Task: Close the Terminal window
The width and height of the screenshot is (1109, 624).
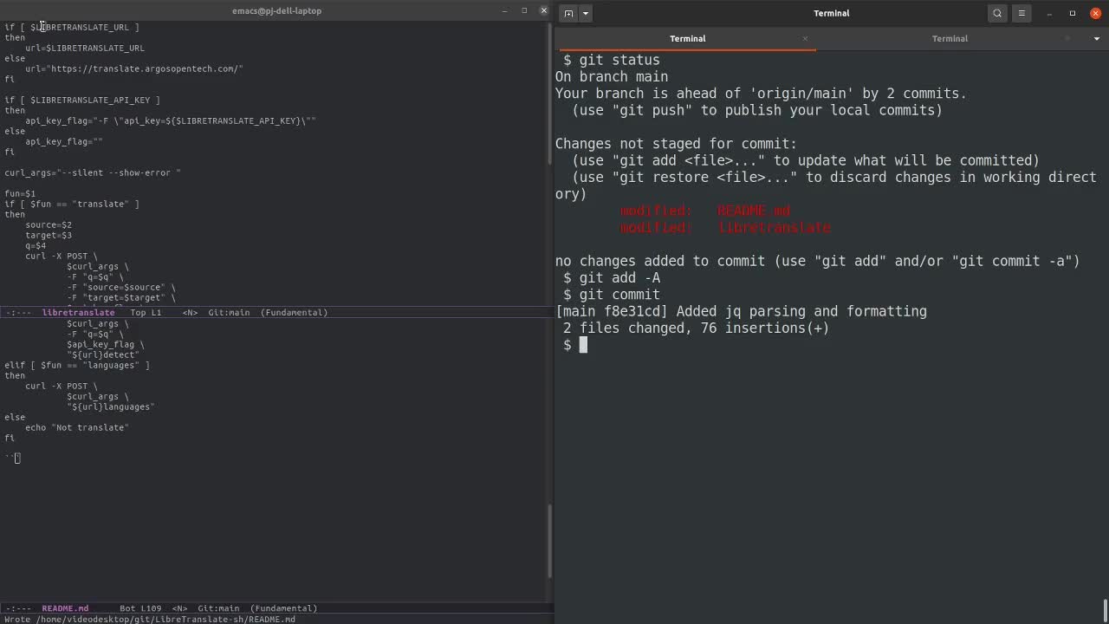Action: click(1095, 13)
